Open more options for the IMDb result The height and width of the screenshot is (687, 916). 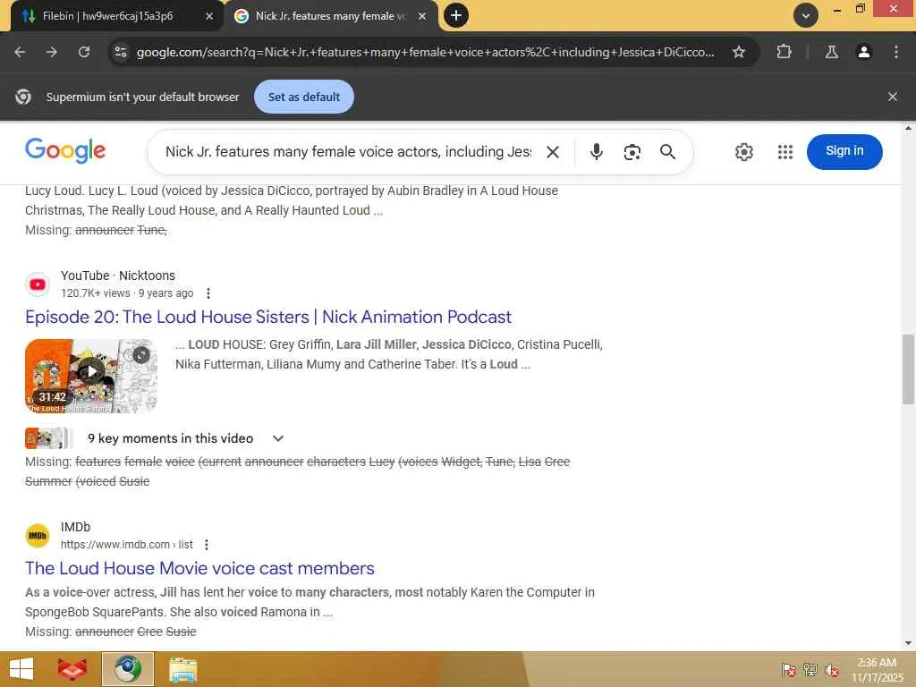coord(207,545)
